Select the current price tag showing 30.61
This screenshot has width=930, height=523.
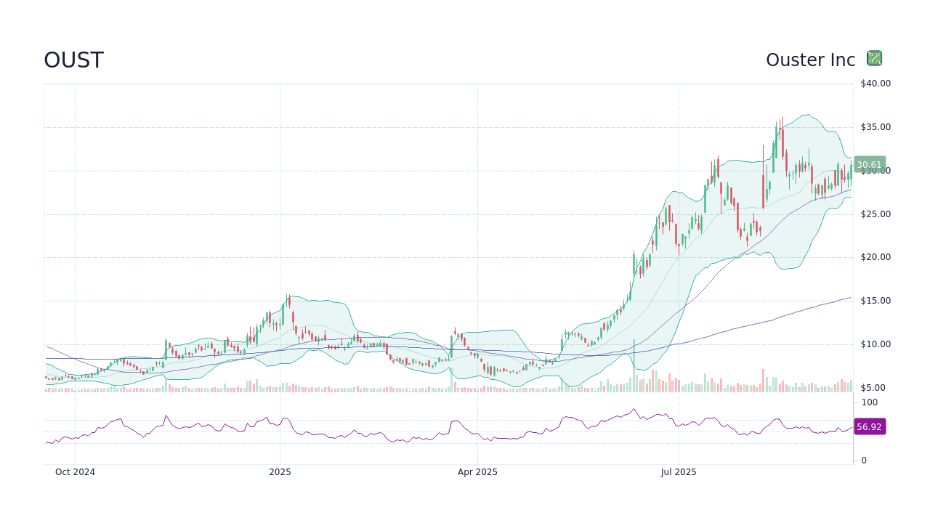870,164
